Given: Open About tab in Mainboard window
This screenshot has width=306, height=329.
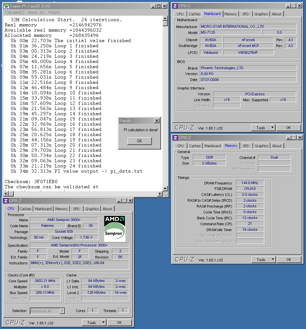Looking at the screenshot, I should [276, 14].
